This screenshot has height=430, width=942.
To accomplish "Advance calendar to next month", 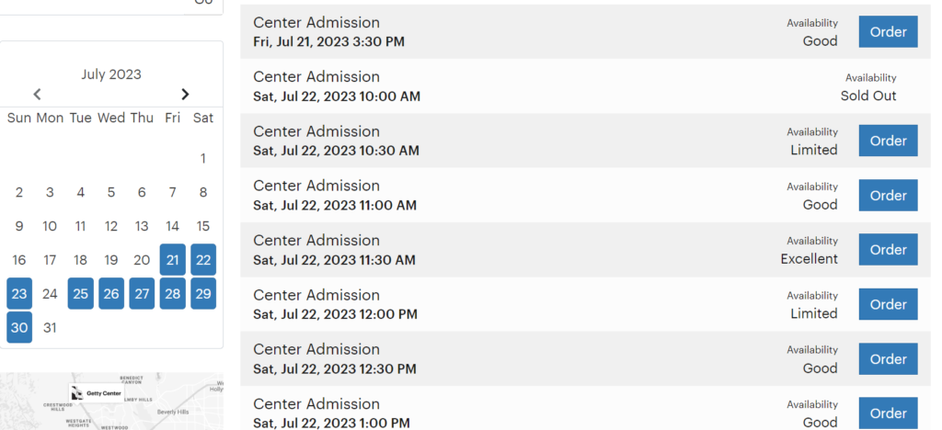I will (185, 94).
